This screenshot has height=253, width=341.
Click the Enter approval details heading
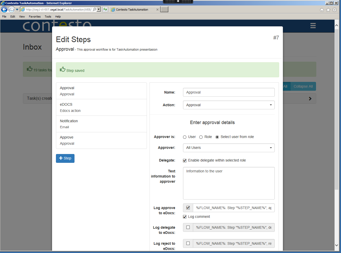(212, 122)
